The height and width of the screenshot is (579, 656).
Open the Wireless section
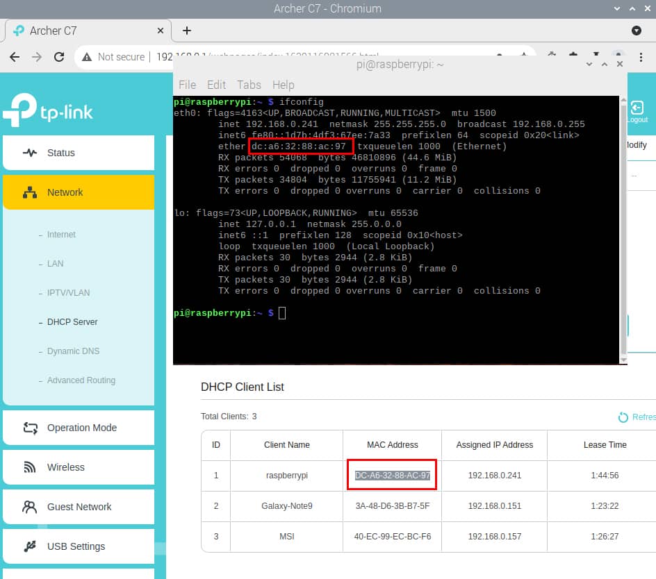79,467
